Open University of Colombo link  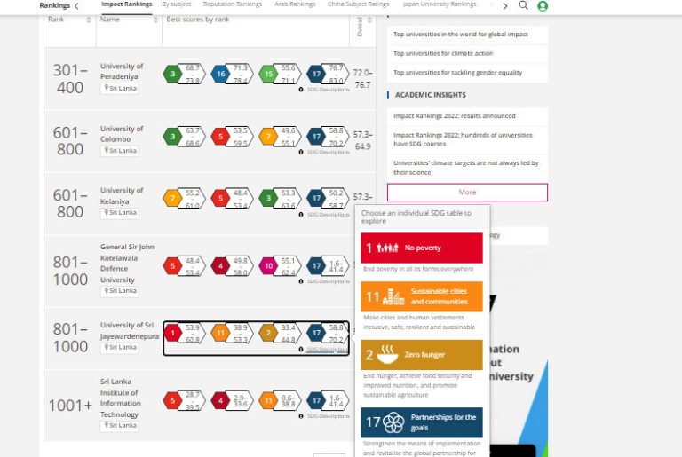coord(121,133)
